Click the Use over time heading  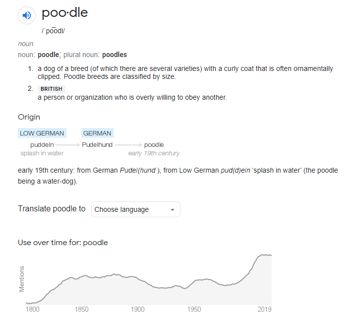coord(63,243)
